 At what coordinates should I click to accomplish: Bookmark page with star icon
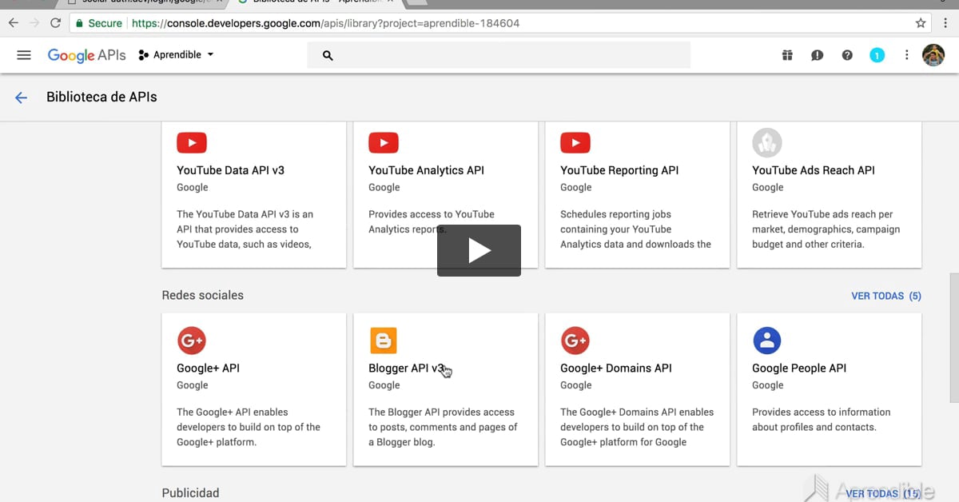coord(921,23)
